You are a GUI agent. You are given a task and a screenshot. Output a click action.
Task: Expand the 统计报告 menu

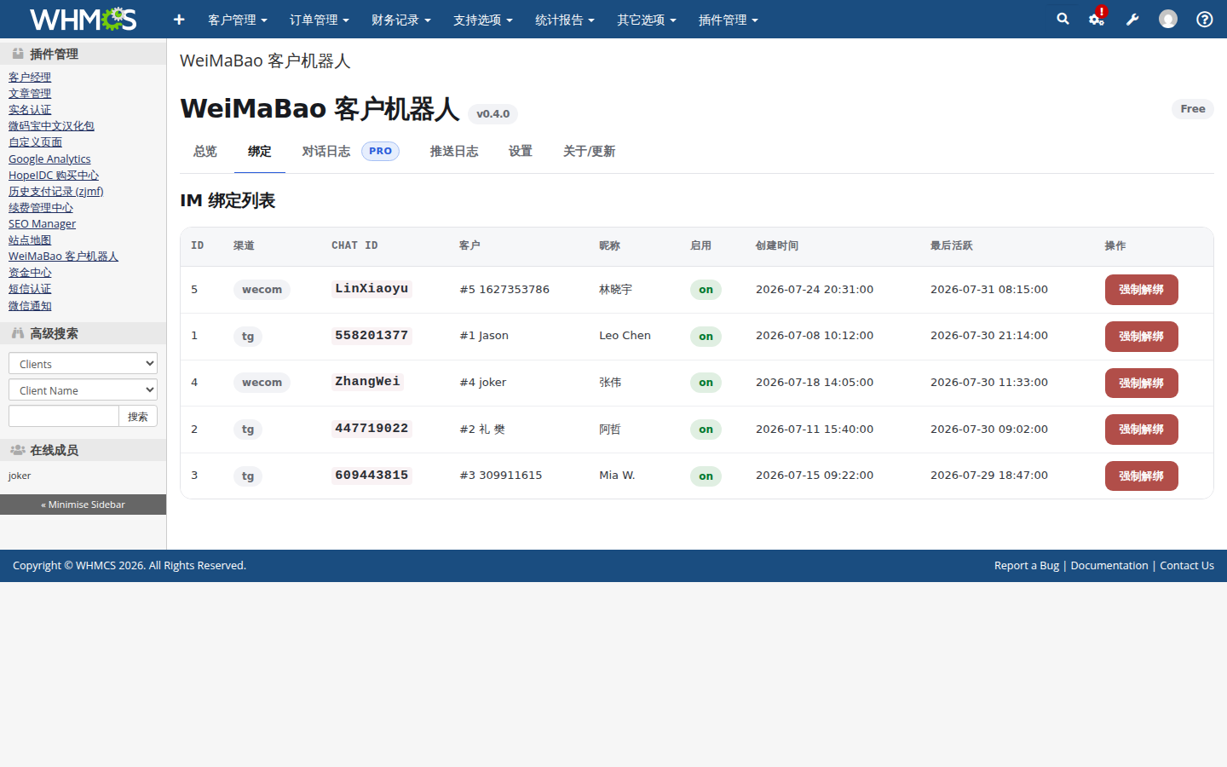point(565,20)
